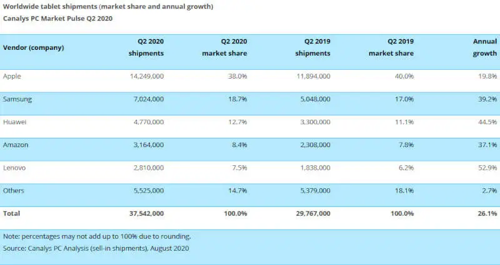The height and width of the screenshot is (265, 500).
Task: Select the Samsung vendor row label
Action: (17, 99)
